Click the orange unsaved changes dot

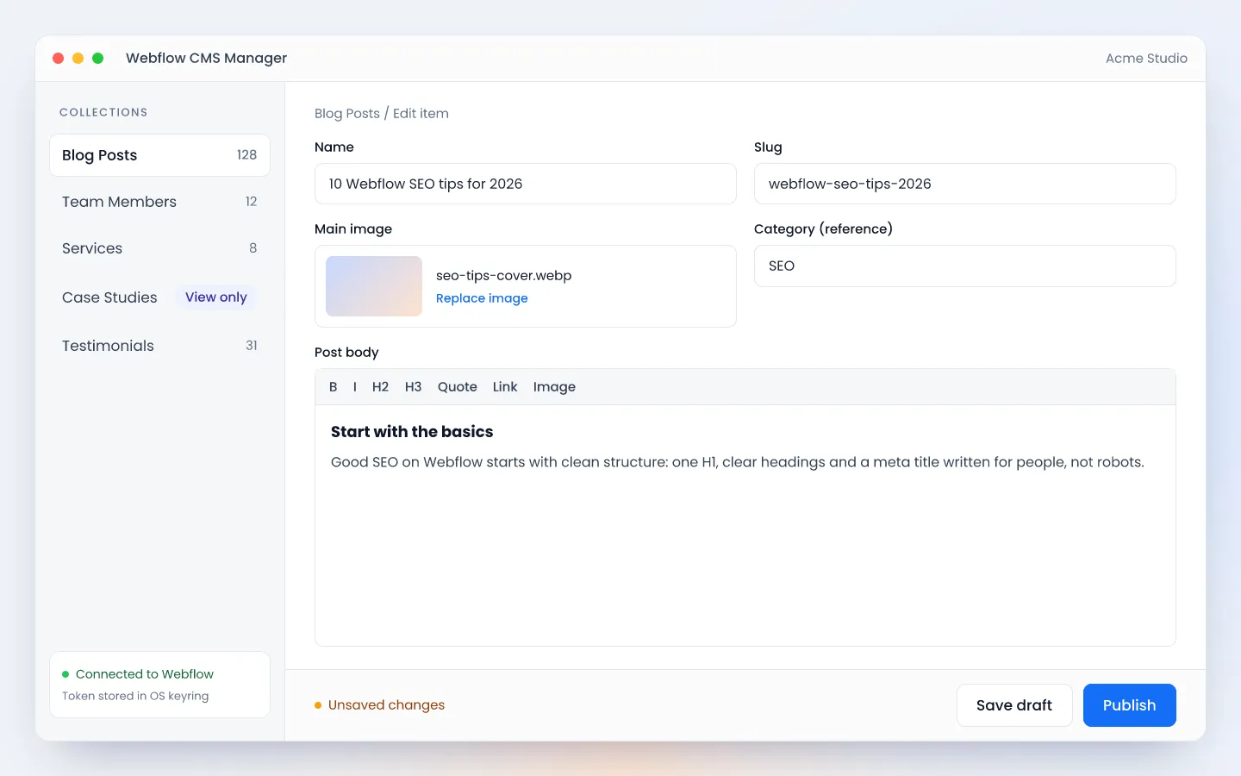point(318,705)
